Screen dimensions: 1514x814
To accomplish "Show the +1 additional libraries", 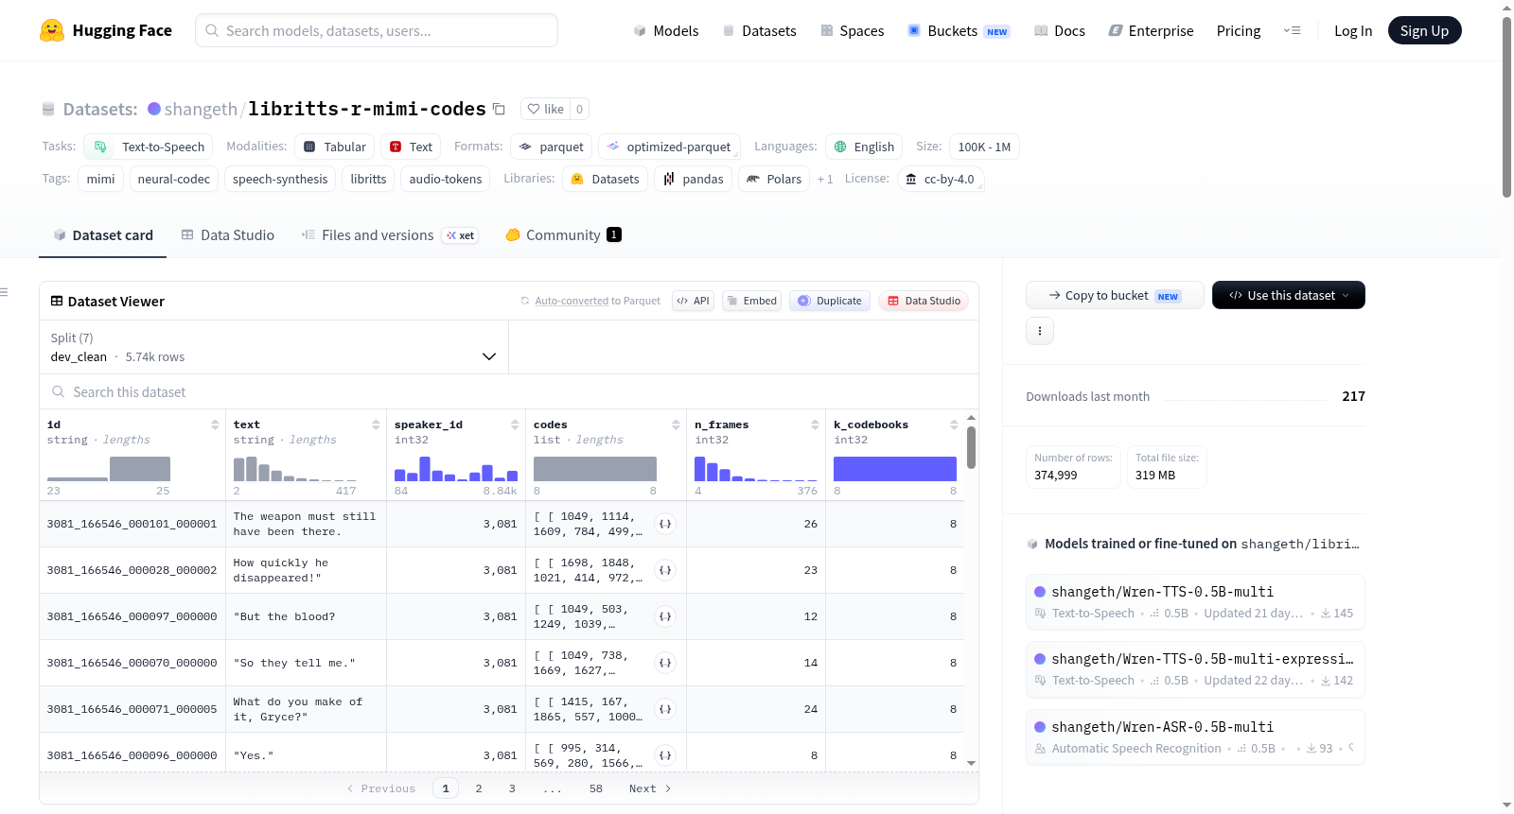I will [x=825, y=180].
